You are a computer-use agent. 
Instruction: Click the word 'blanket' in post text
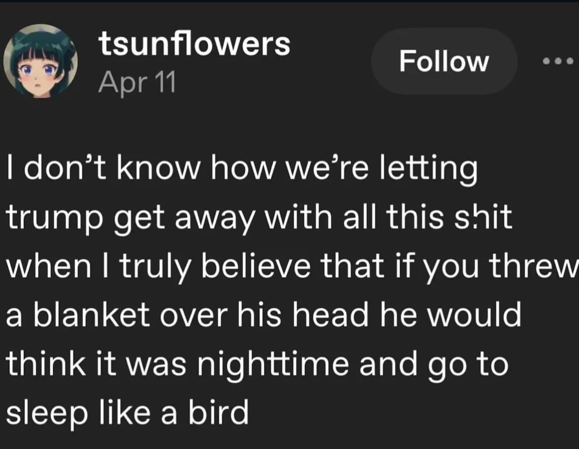coord(92,314)
